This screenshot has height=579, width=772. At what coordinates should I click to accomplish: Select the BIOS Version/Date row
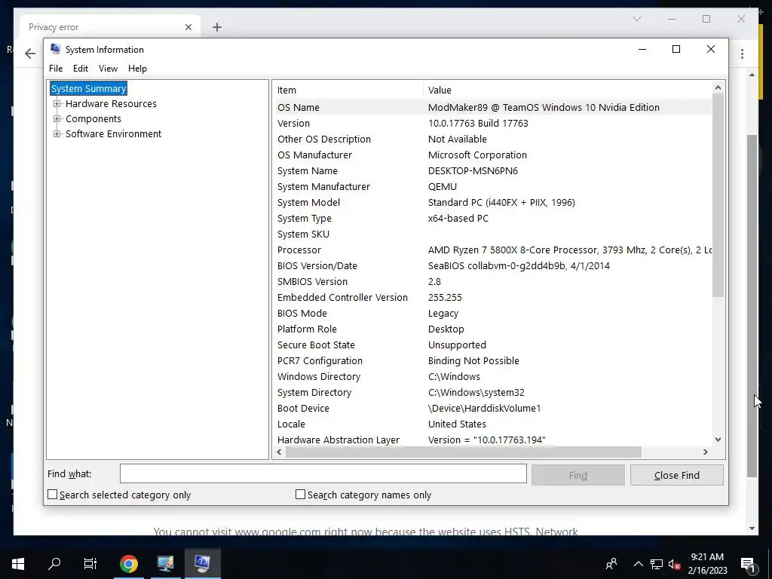point(492,266)
